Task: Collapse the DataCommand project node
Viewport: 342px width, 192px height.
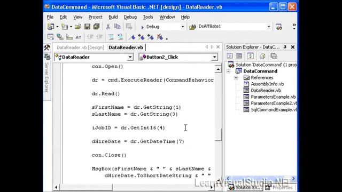Action: click(x=228, y=71)
